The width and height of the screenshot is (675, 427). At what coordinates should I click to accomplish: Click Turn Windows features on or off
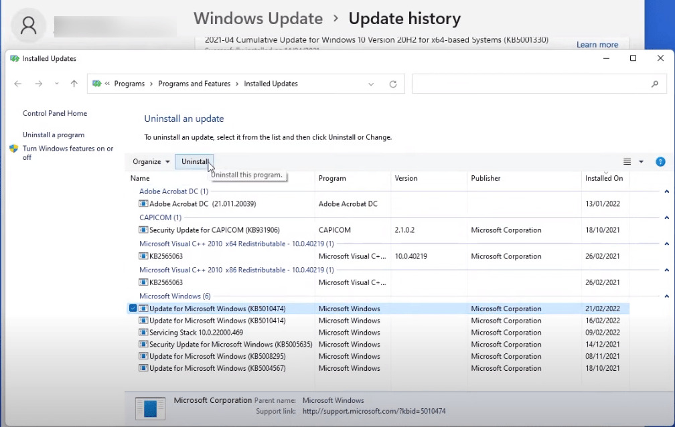[68, 153]
